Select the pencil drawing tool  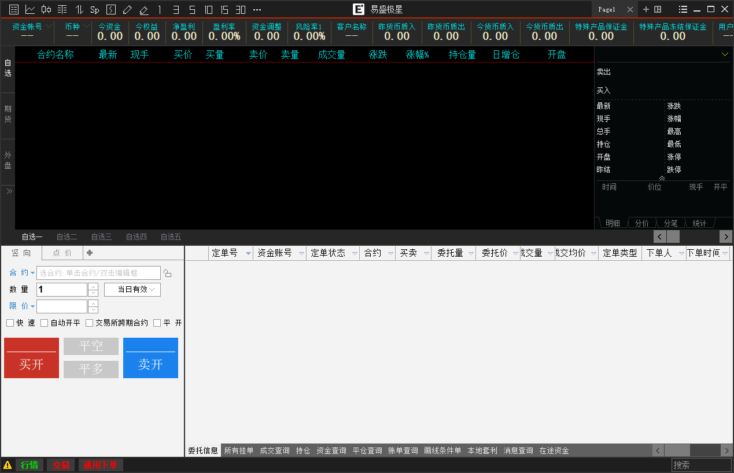(x=127, y=9)
